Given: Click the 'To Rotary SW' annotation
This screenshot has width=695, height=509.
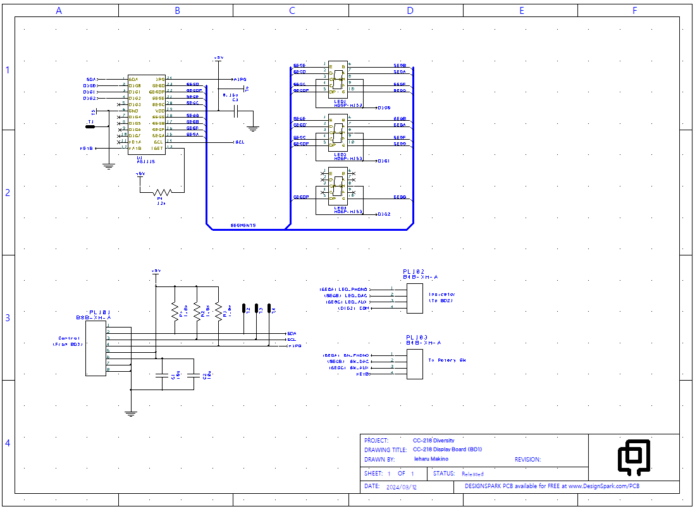Looking at the screenshot, I should (x=446, y=360).
